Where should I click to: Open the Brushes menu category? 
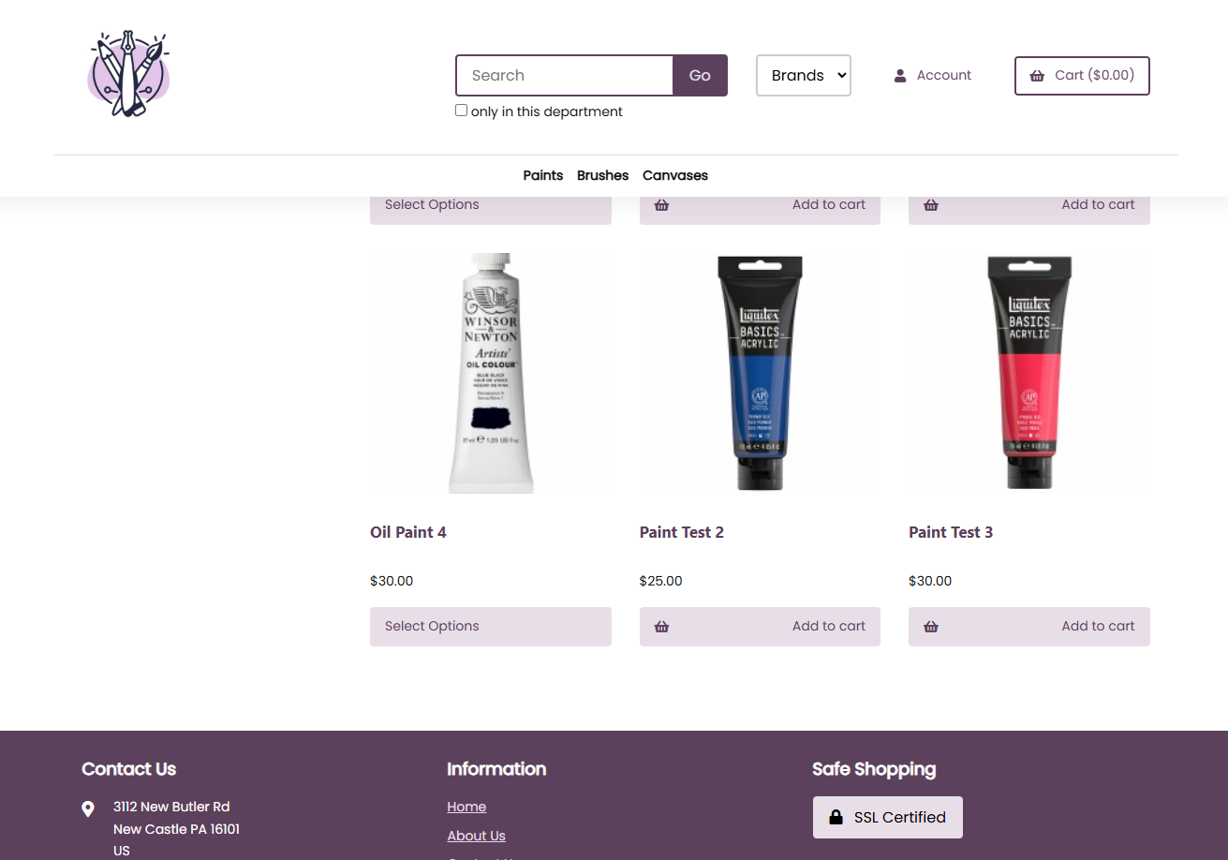pyautogui.click(x=603, y=175)
